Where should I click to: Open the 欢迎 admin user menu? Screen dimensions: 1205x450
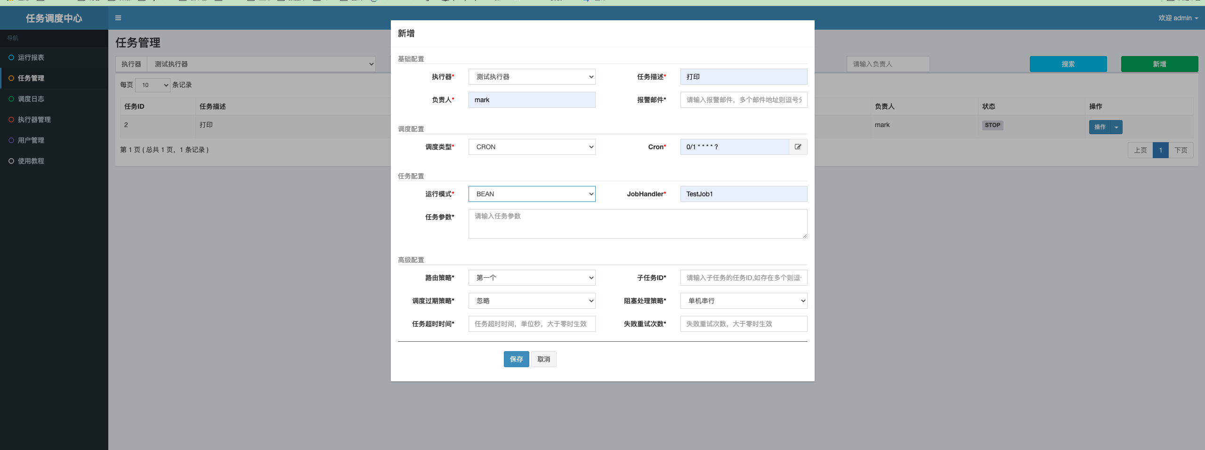click(x=1178, y=18)
